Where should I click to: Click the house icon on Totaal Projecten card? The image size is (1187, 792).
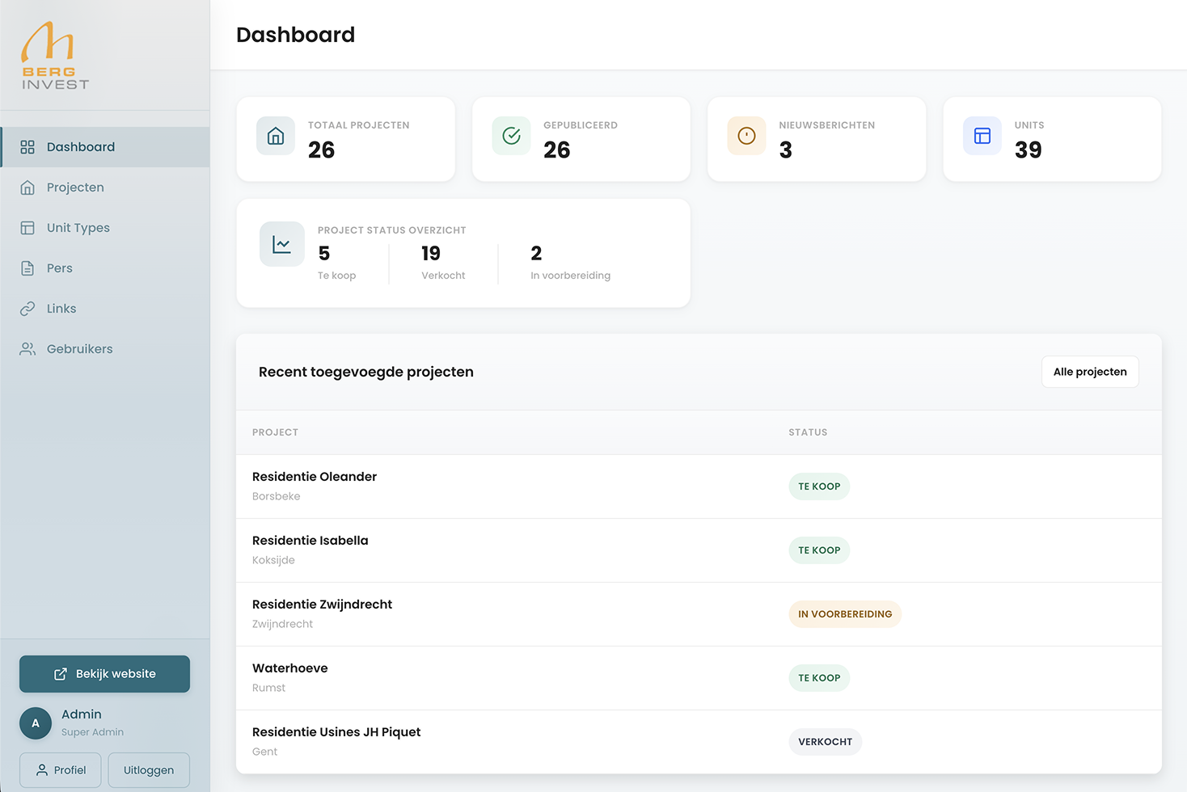[275, 136]
